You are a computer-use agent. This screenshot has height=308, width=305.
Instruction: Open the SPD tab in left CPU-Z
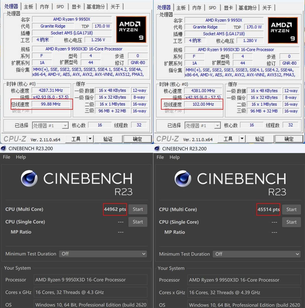(60, 7)
